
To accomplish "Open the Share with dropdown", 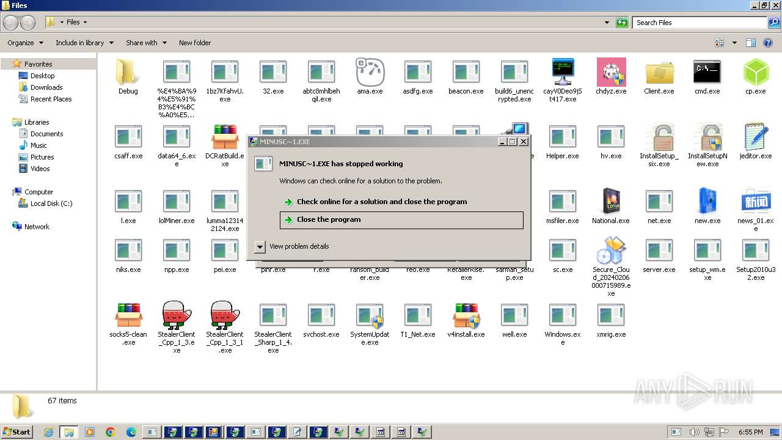I will [146, 43].
